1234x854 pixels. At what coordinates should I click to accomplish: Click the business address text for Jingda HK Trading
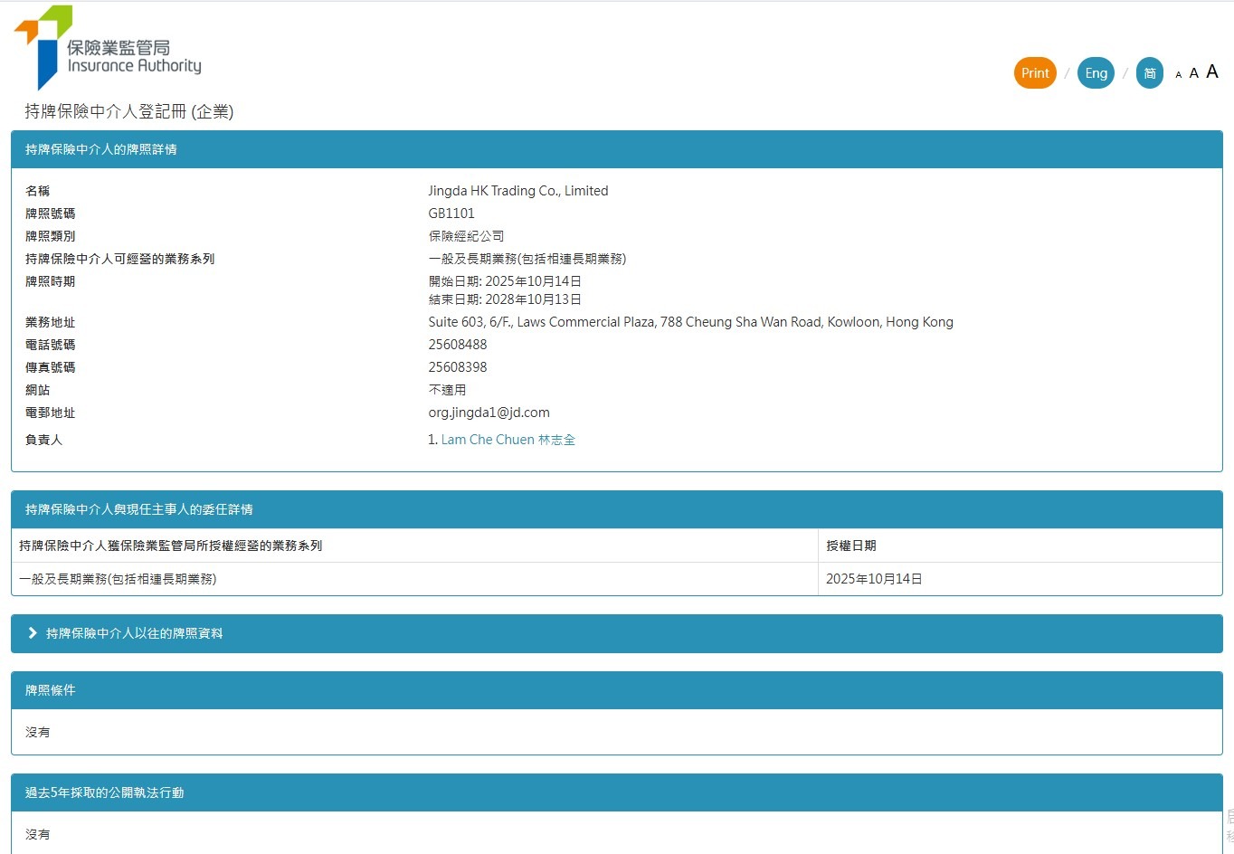click(690, 321)
